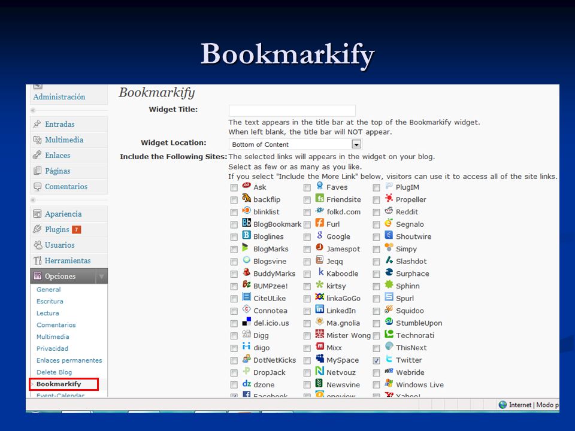The height and width of the screenshot is (431, 575).
Task: Click the Bloglines site icon
Action: tap(246, 236)
